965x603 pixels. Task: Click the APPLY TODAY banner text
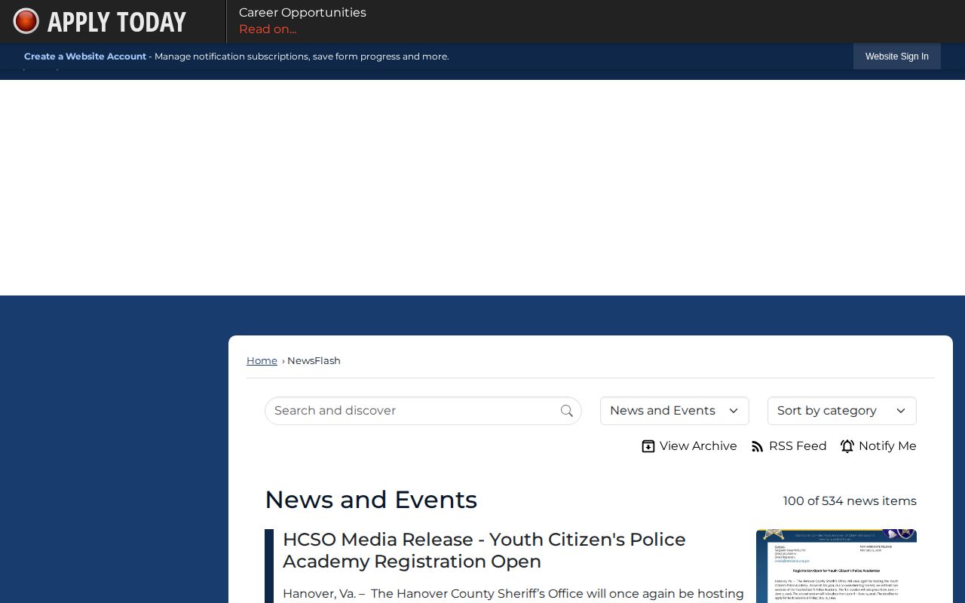[117, 22]
